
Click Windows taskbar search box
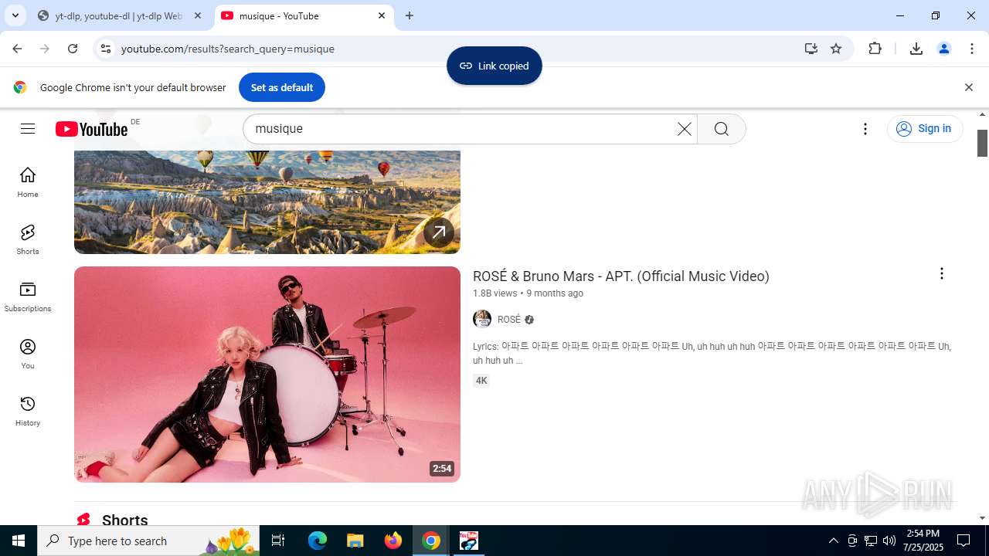(148, 541)
